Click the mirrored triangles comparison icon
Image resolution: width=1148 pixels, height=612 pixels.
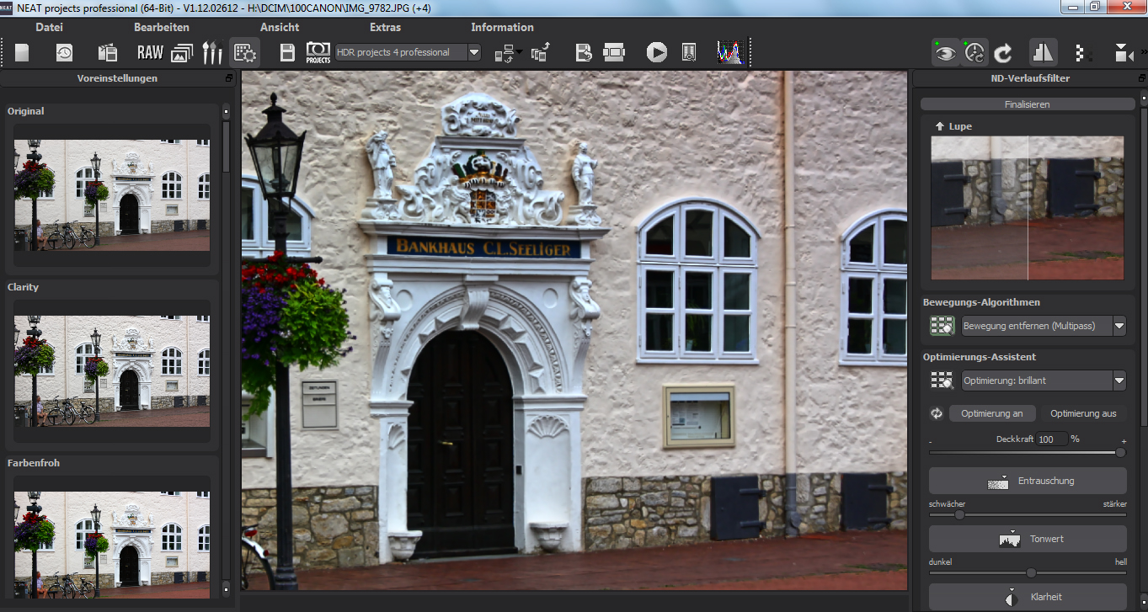click(x=1044, y=52)
